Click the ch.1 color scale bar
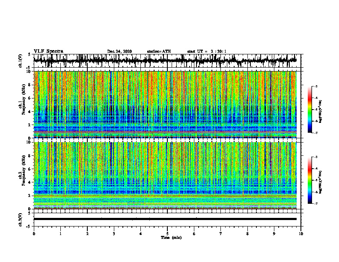The image size is (339, 262). click(310, 110)
